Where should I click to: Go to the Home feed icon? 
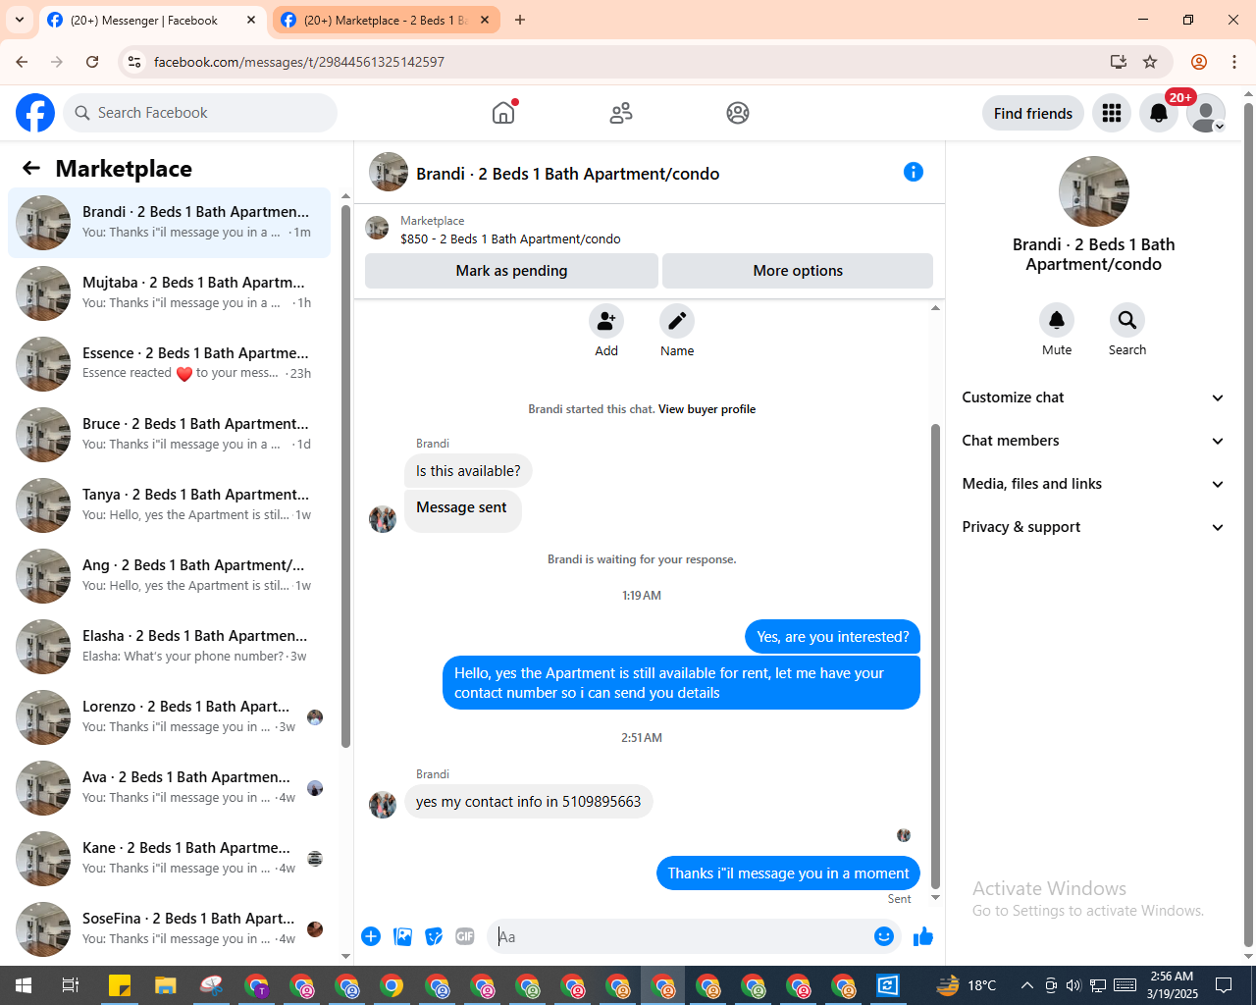(x=503, y=113)
